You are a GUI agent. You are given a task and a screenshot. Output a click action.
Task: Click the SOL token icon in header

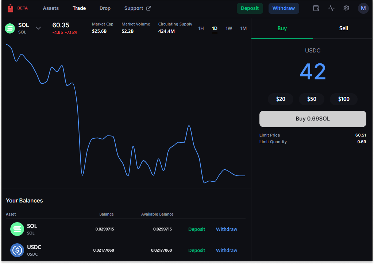click(x=10, y=28)
